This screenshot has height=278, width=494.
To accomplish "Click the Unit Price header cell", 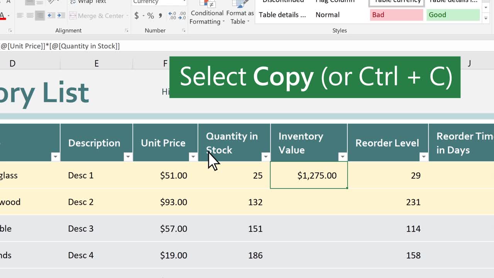I will (x=165, y=142).
